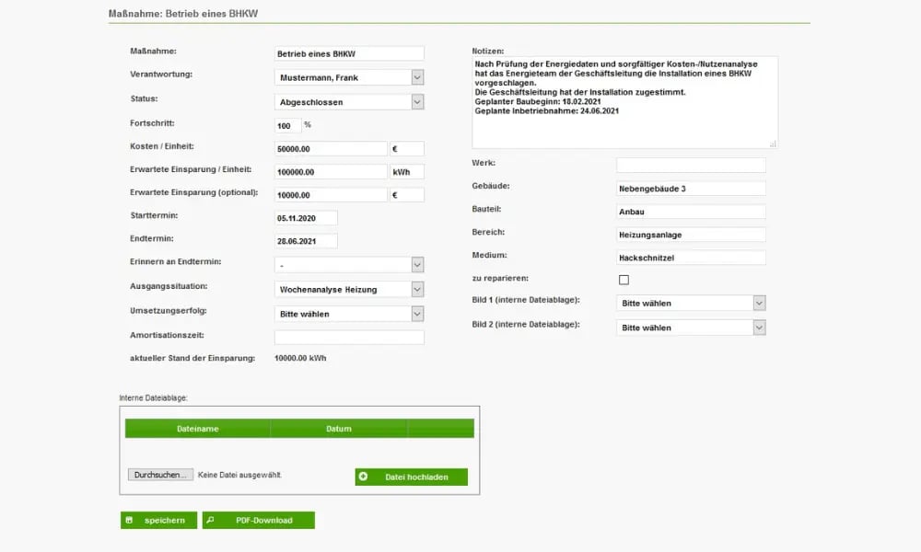Image resolution: width=921 pixels, height=552 pixels.
Task: Click the save disk icon on speichern
Action: click(x=131, y=520)
